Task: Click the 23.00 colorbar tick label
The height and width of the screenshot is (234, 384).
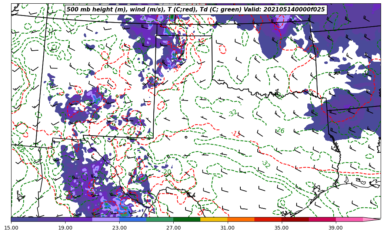Action: pyautogui.click(x=120, y=228)
